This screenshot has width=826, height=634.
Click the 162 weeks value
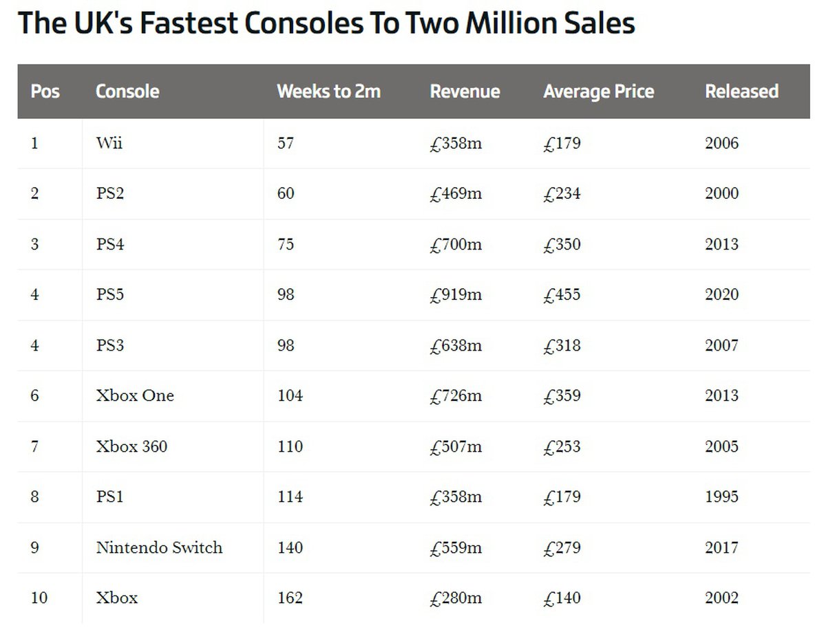coord(290,598)
